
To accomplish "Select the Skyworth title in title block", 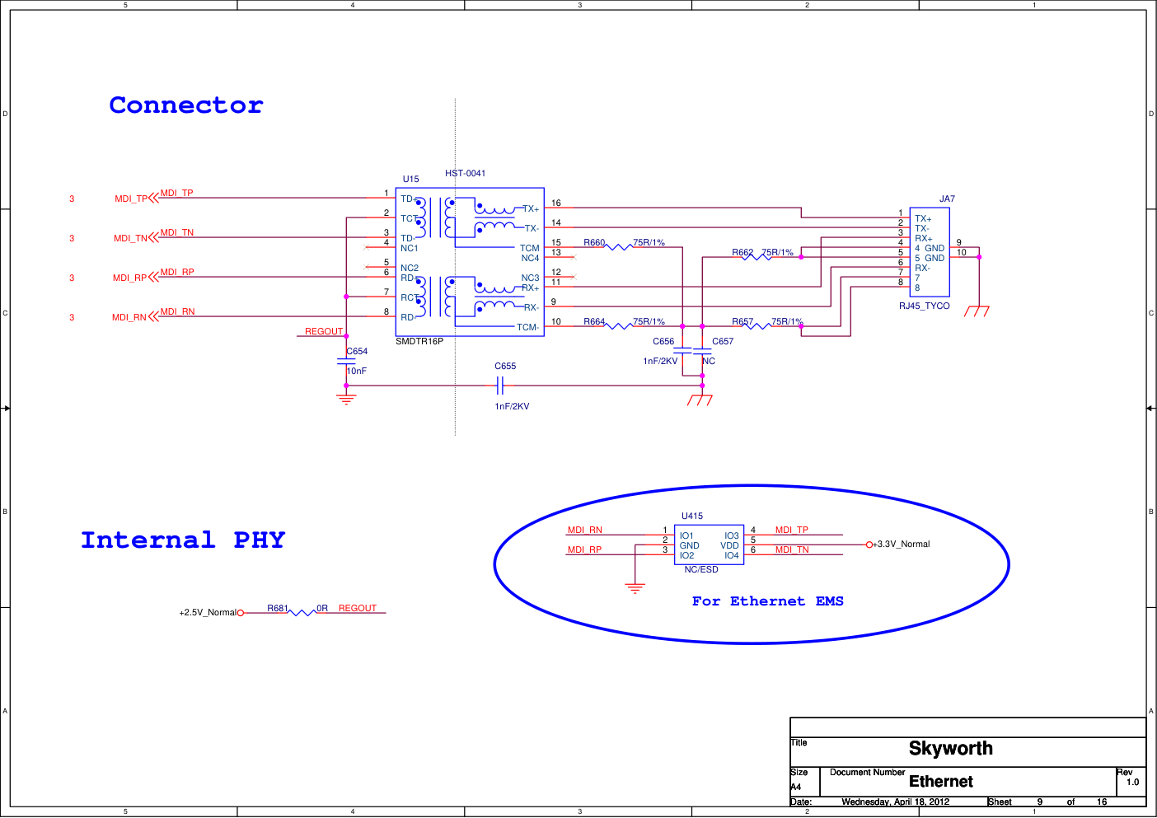I will [x=950, y=749].
